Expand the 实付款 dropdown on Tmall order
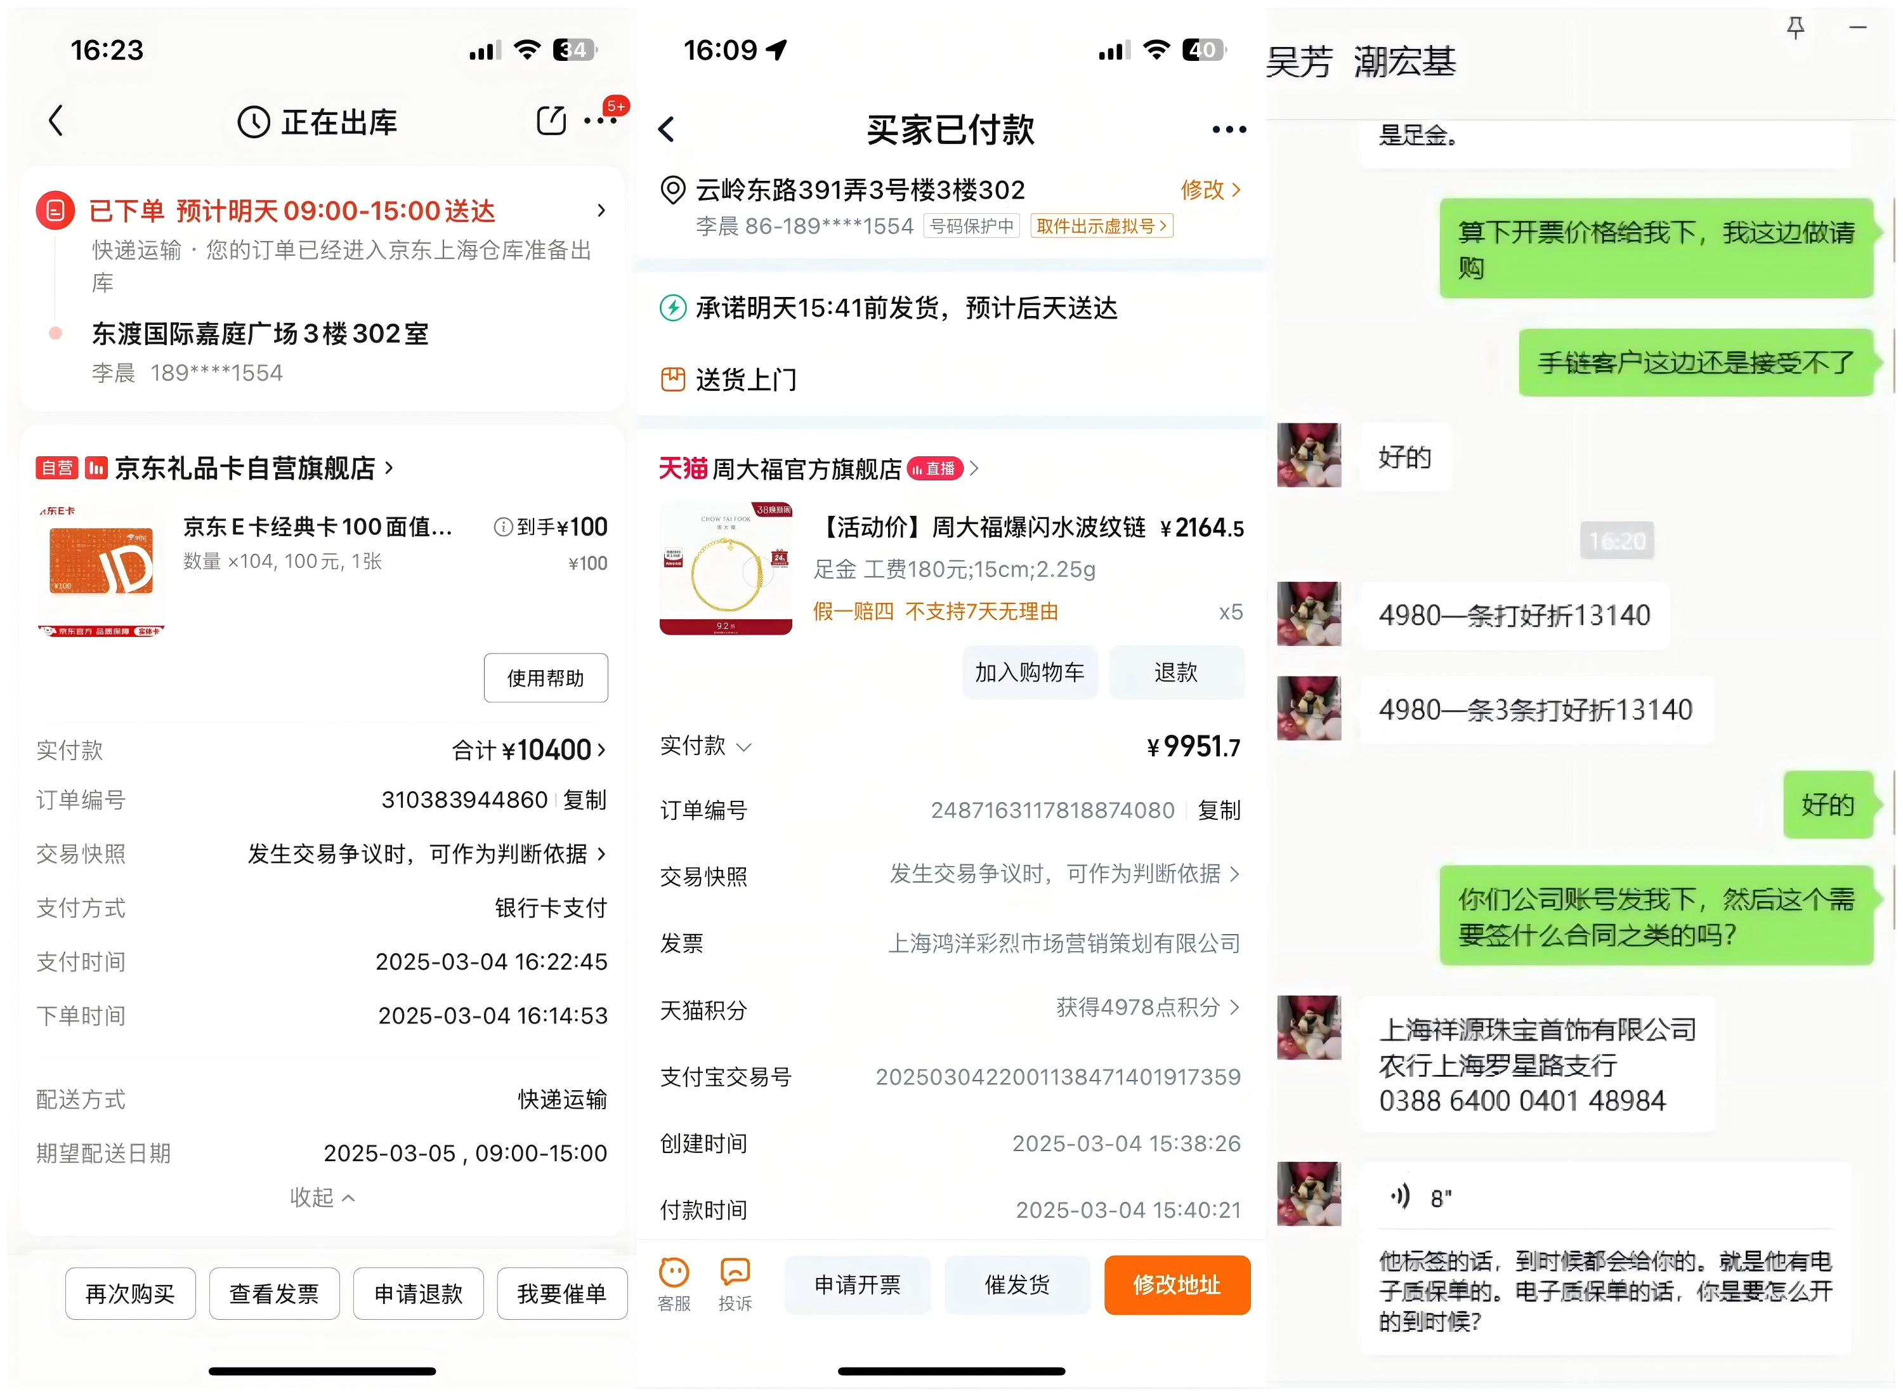Image resolution: width=1903 pixels, height=1396 pixels. tap(706, 746)
